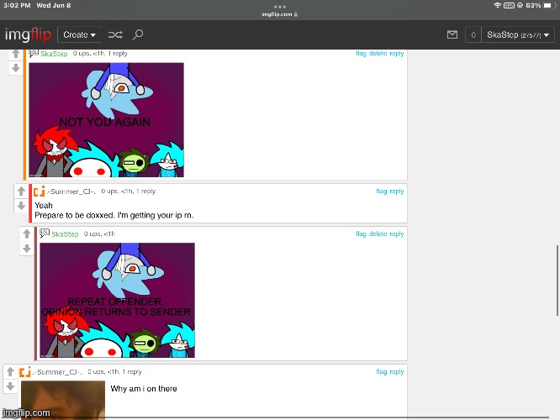Delete the NOT YOU AGAIN comment
This screenshot has width=560, height=420.
(x=378, y=53)
